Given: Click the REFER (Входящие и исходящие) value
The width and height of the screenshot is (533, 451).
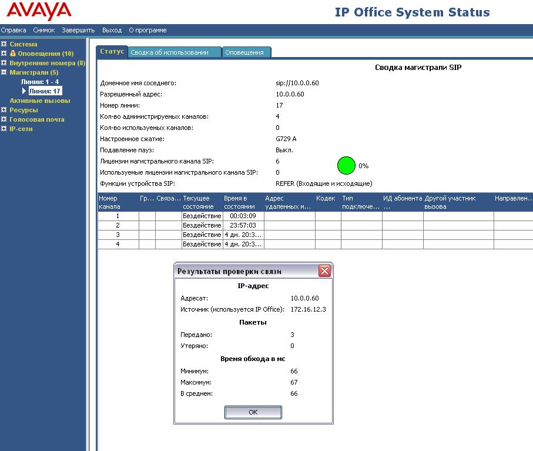Looking at the screenshot, I should [324, 183].
